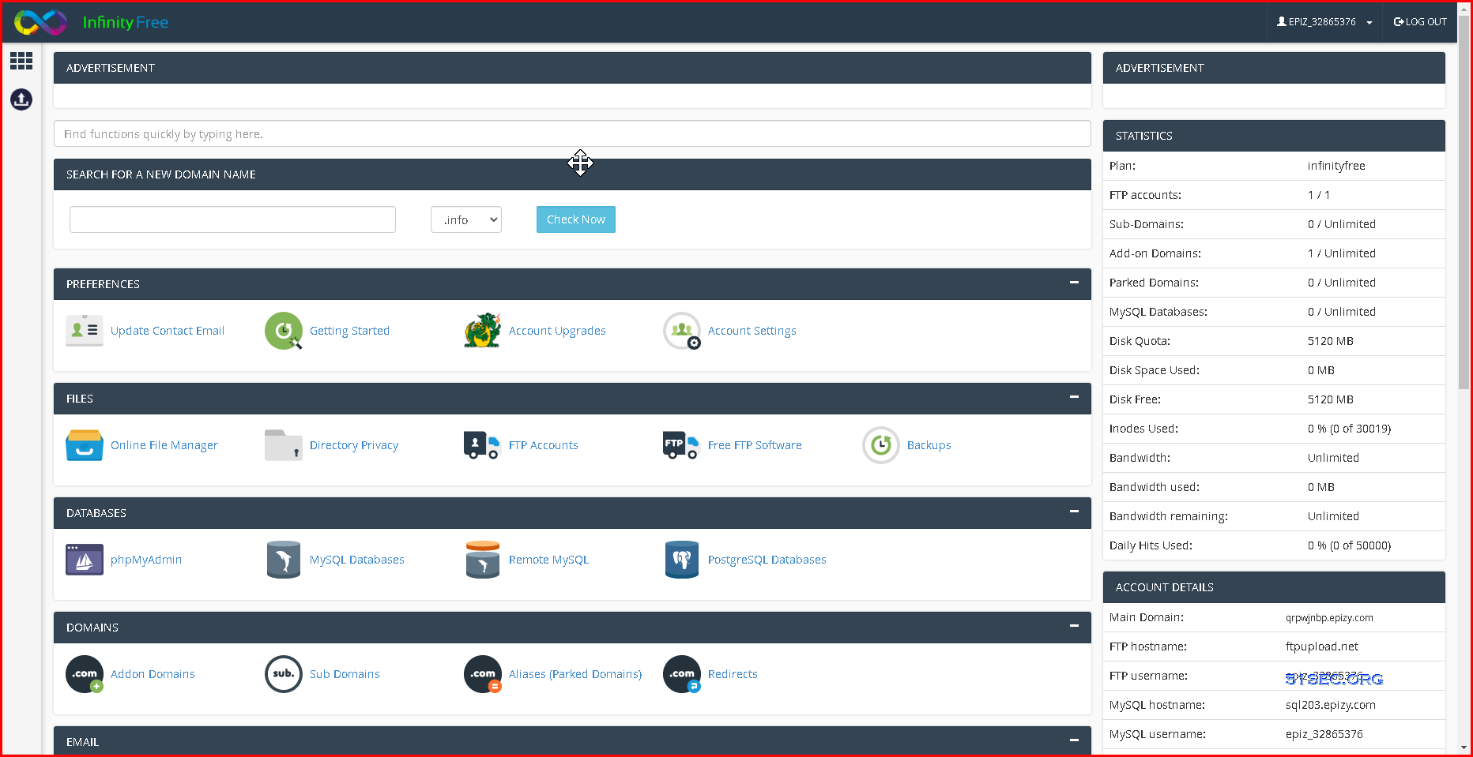This screenshot has height=757, width=1473.
Task: Open the Account Upgrades link
Action: (x=557, y=331)
